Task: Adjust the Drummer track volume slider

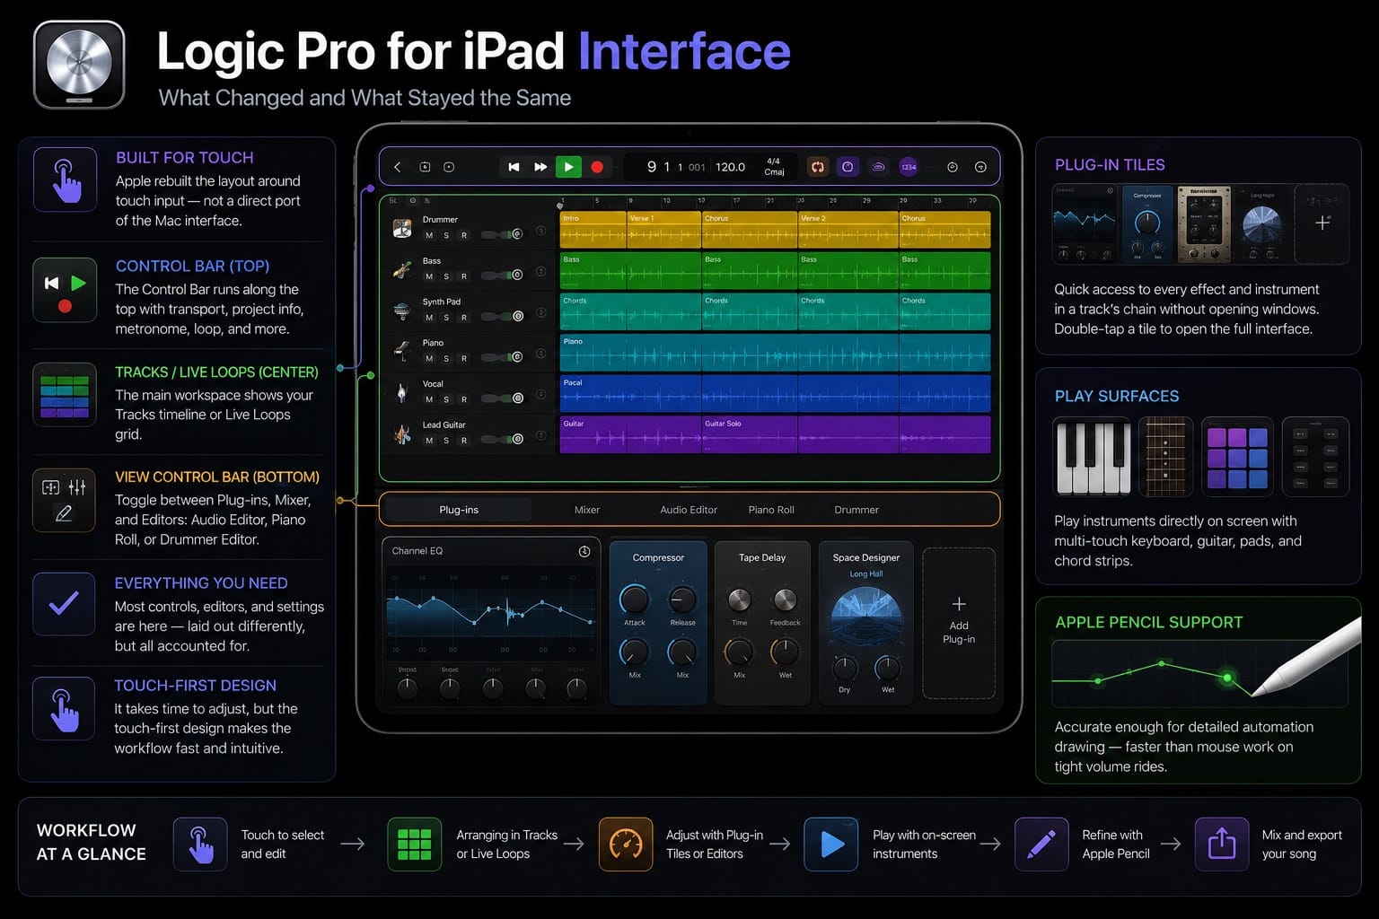Action: [x=502, y=234]
